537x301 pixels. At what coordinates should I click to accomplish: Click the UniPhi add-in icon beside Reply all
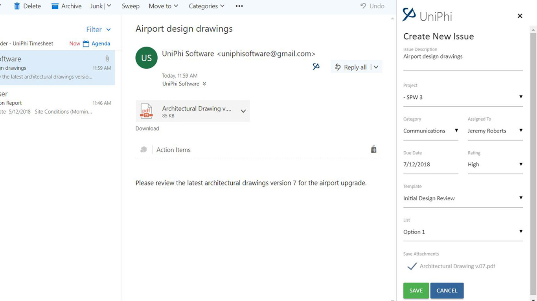(x=316, y=67)
